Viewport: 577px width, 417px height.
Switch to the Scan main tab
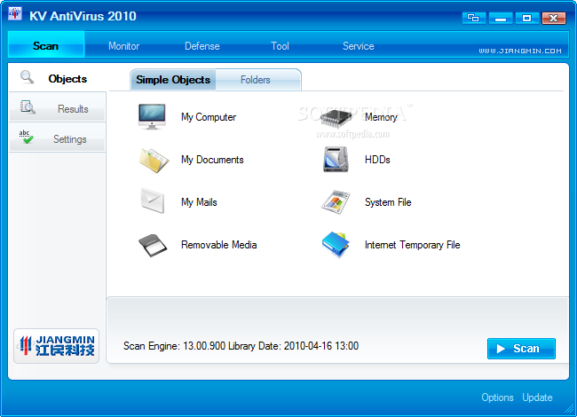46,44
